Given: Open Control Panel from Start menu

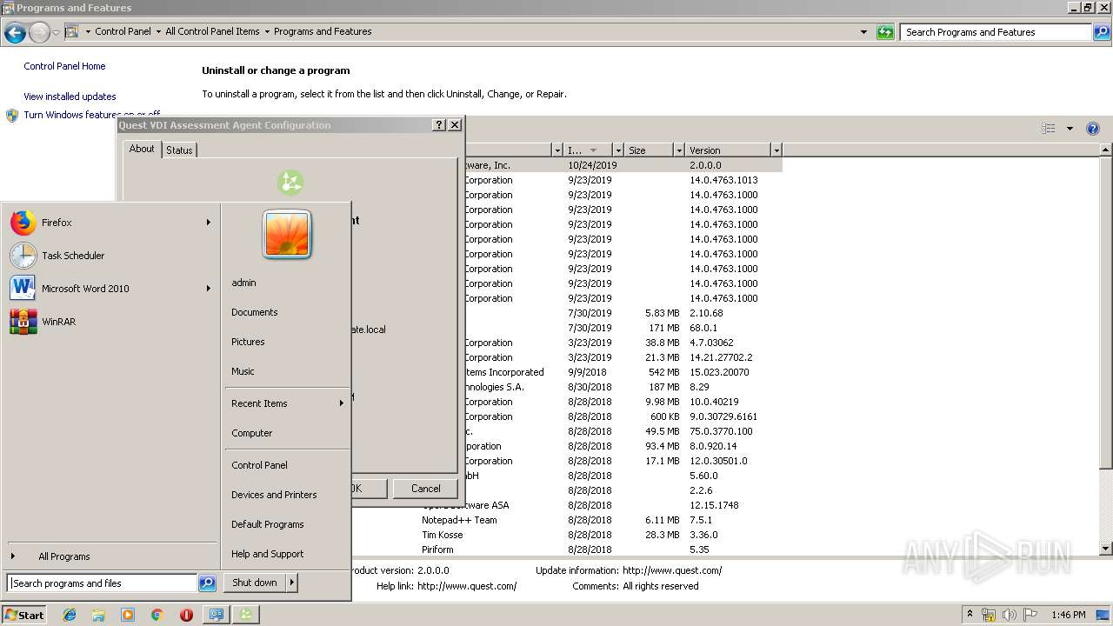Looking at the screenshot, I should [x=259, y=465].
